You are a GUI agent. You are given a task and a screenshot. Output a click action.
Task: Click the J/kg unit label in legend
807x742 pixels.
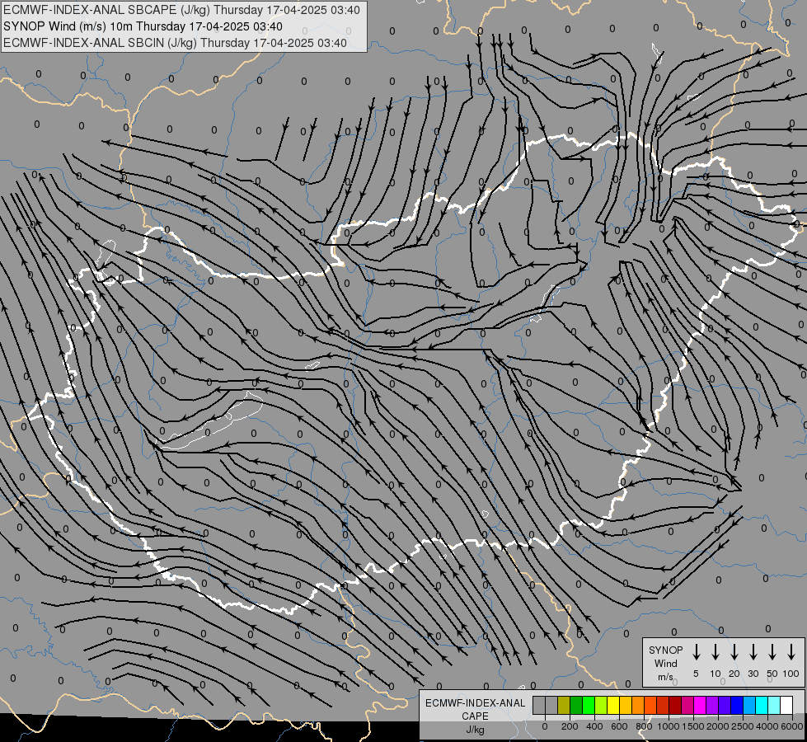coord(475,730)
